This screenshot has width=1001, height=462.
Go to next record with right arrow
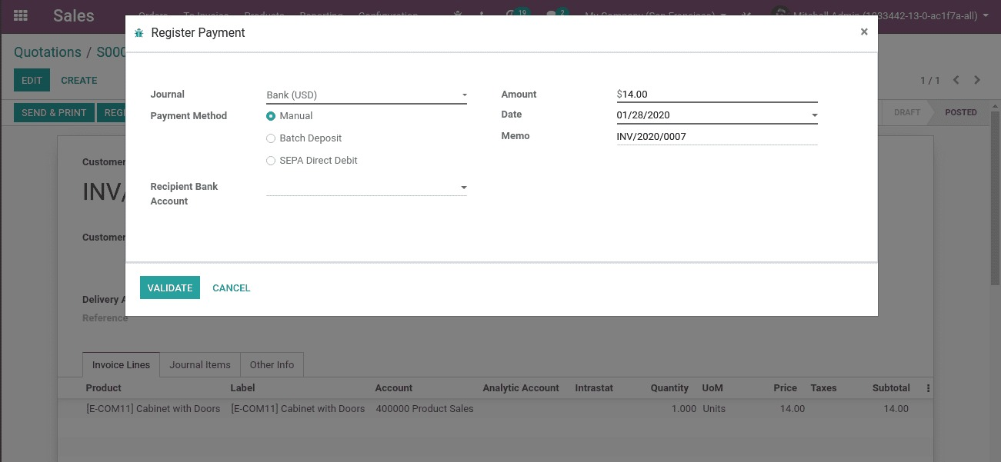click(x=977, y=80)
